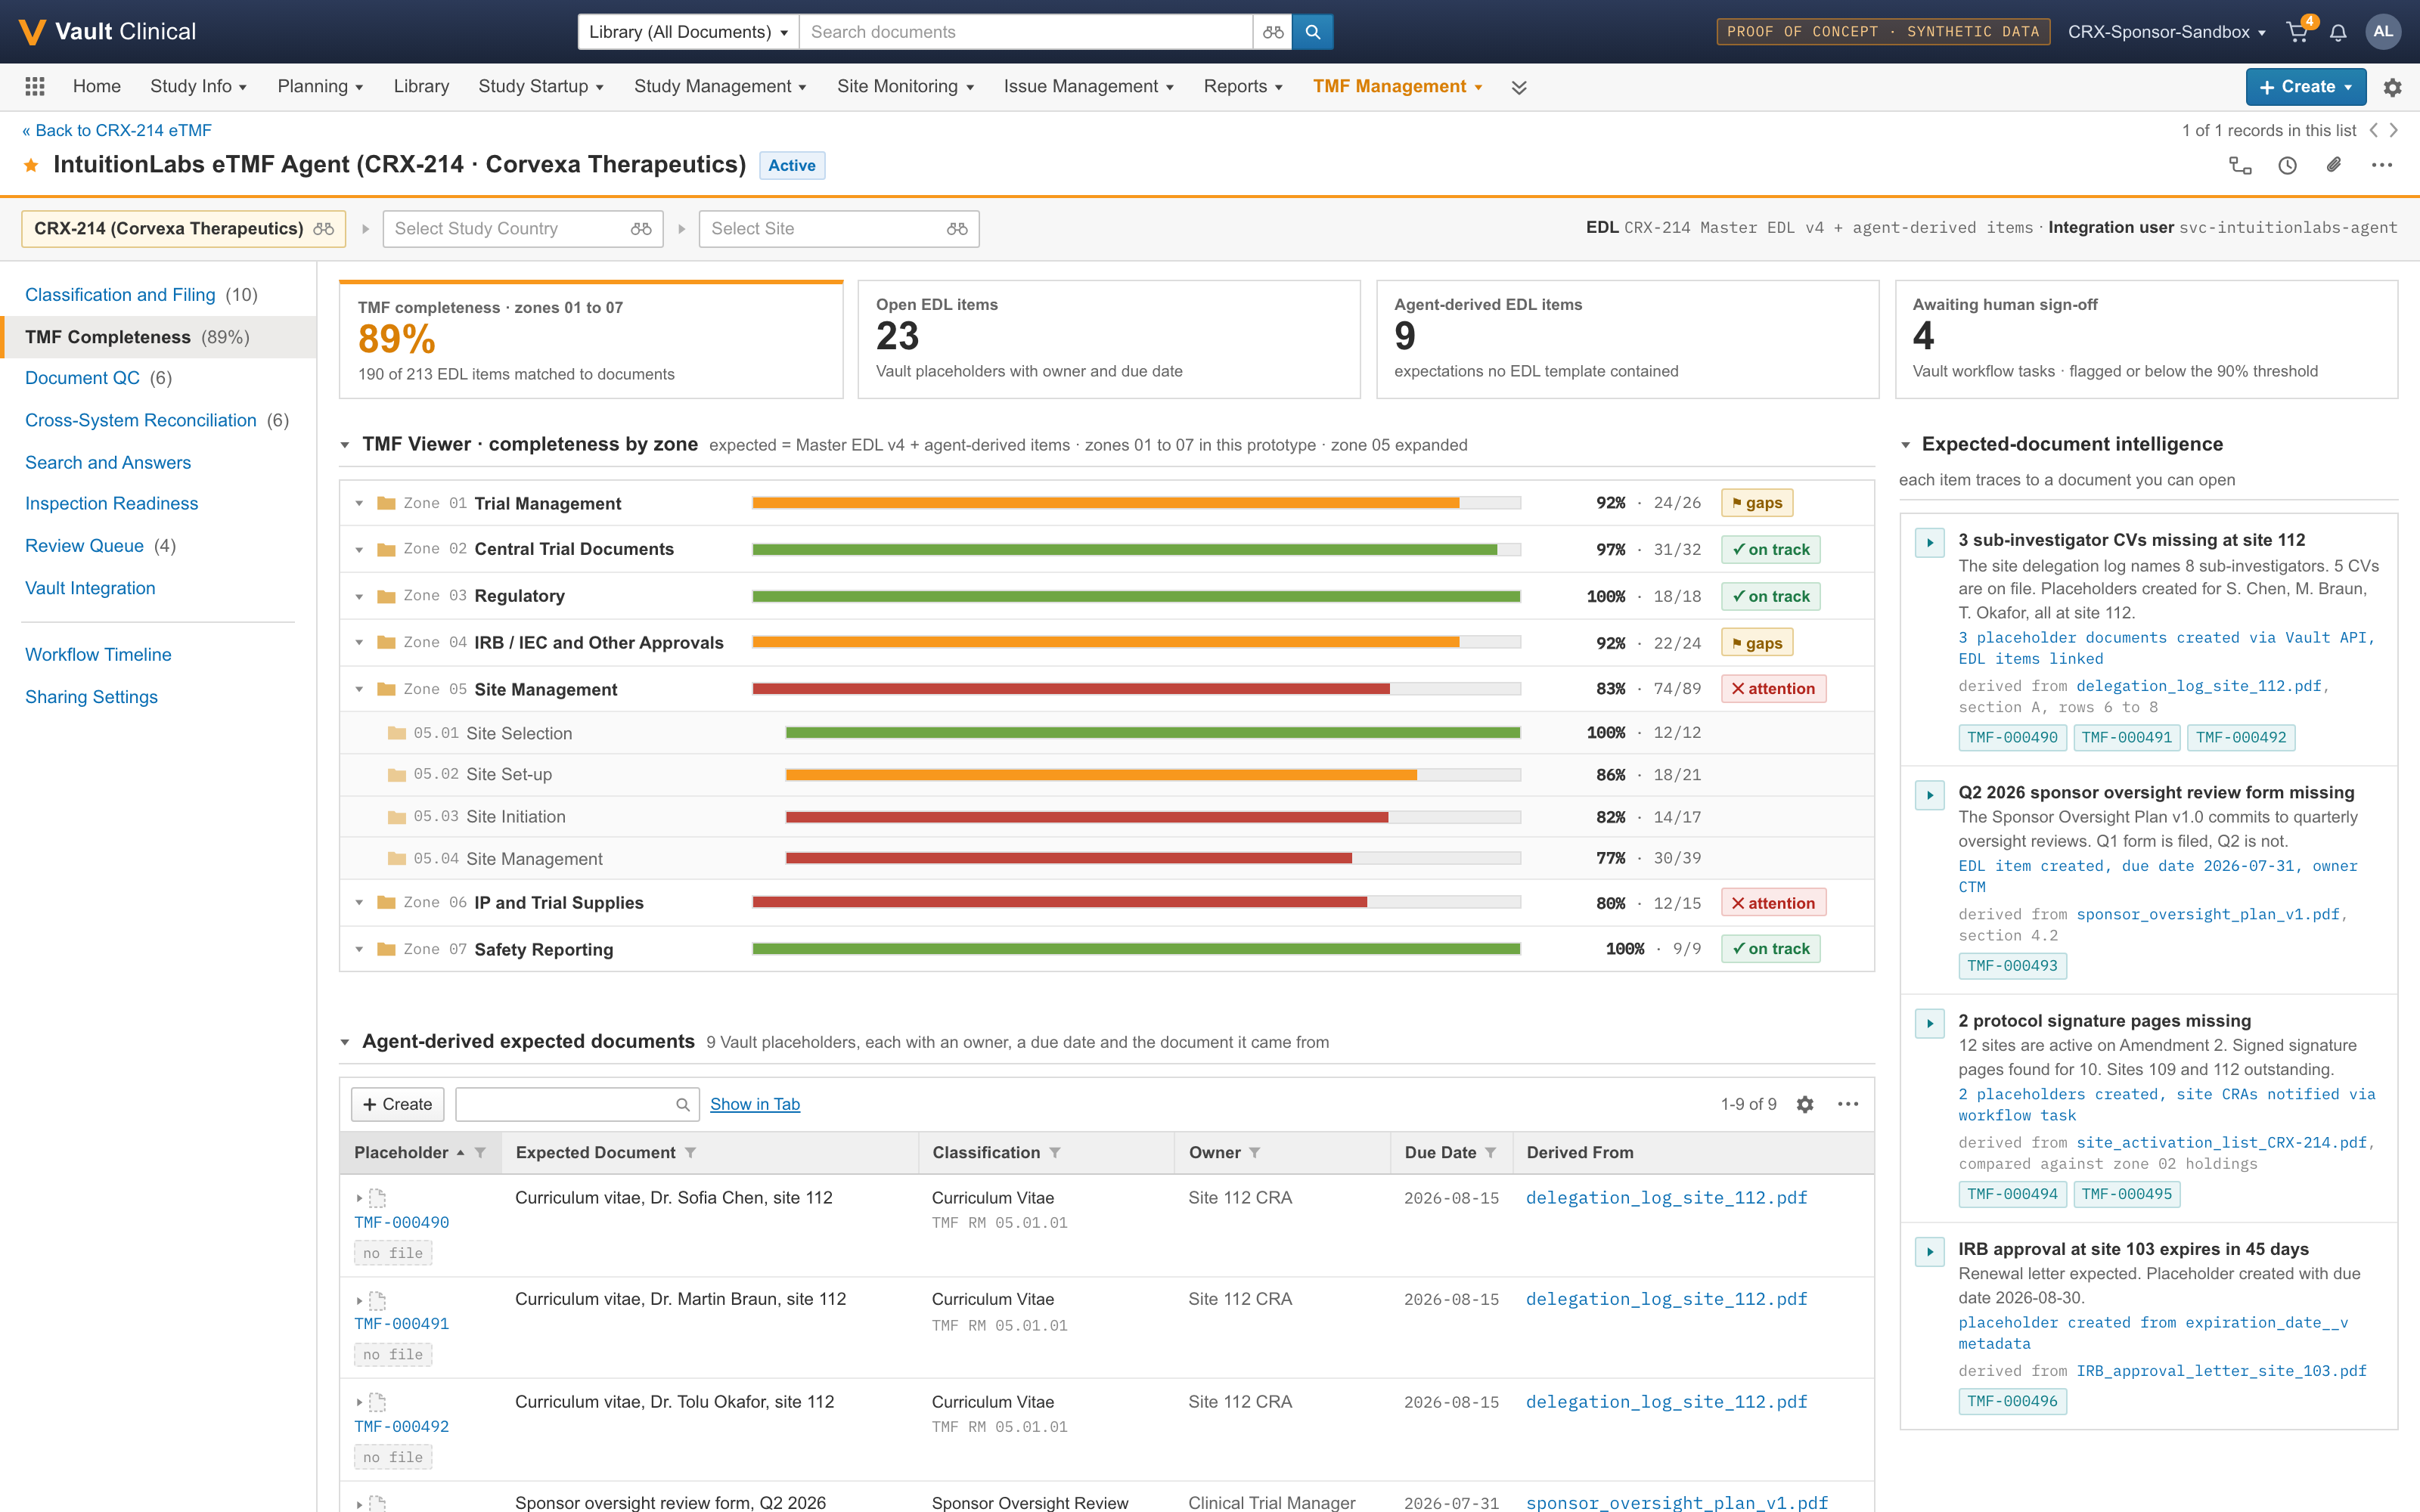Screen dimensions: 2420x1512
Task: Click the binoculars advanced search icon
Action: tap(1273, 32)
